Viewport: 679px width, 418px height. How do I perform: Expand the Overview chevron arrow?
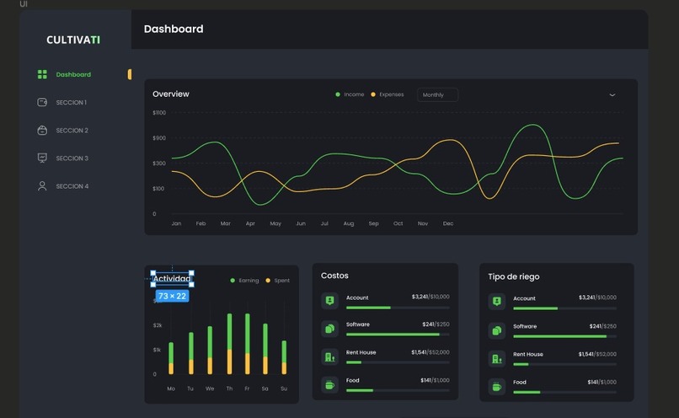[x=612, y=95]
